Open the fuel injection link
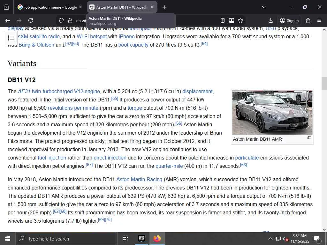327x245 pixels. tap(52, 158)
